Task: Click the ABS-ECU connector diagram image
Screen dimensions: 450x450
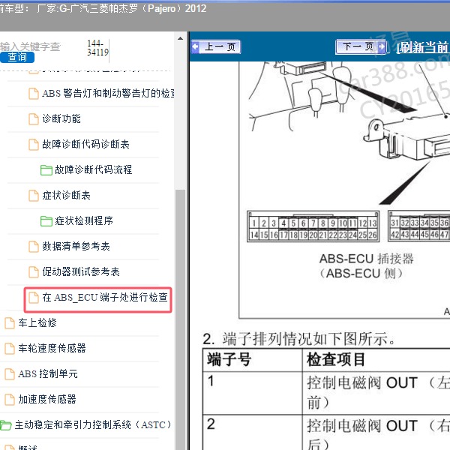Action: coord(344,190)
